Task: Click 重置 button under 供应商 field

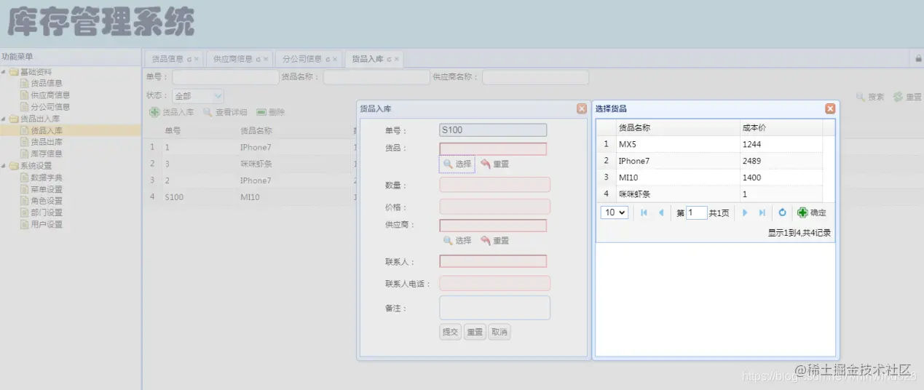Action: coord(494,241)
